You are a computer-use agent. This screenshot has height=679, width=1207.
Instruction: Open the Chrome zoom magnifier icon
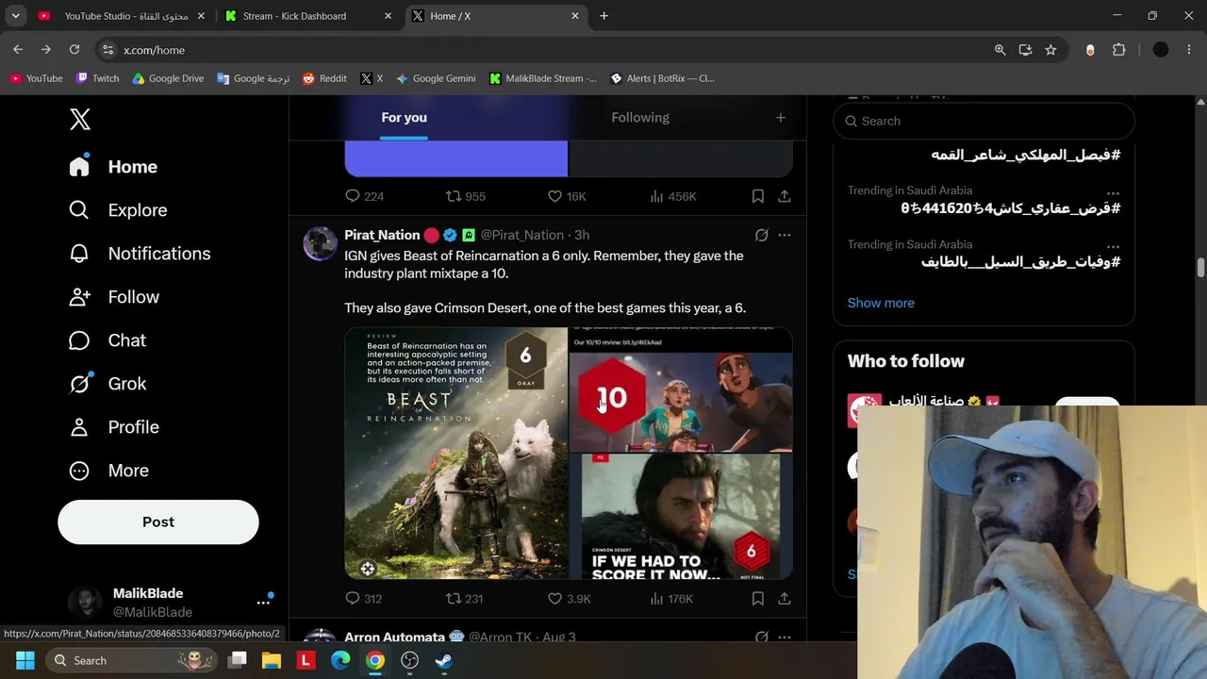coord(1000,50)
